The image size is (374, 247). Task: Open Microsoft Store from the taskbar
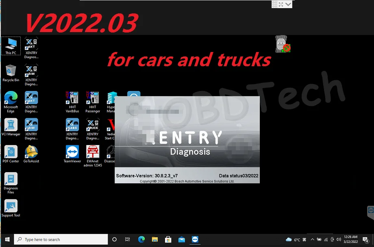pyautogui.click(x=168, y=239)
